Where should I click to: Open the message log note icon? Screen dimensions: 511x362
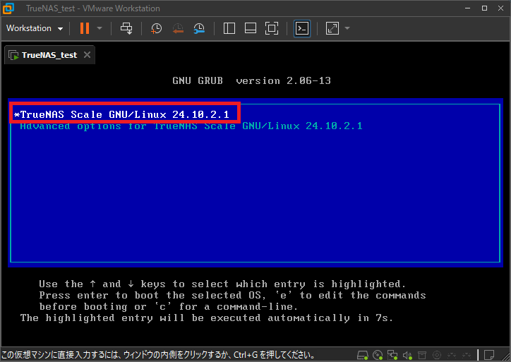489,354
